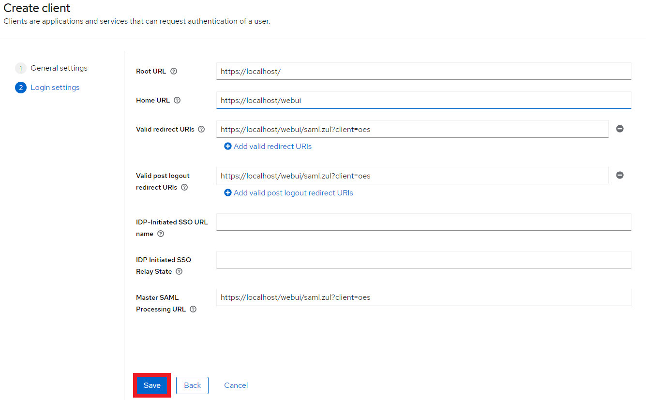Image resolution: width=646 pixels, height=400 pixels.
Task: Switch to the General settings step
Action: pos(59,68)
